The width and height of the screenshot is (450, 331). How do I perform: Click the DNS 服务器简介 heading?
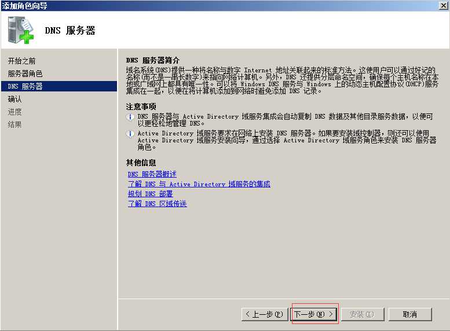153,60
